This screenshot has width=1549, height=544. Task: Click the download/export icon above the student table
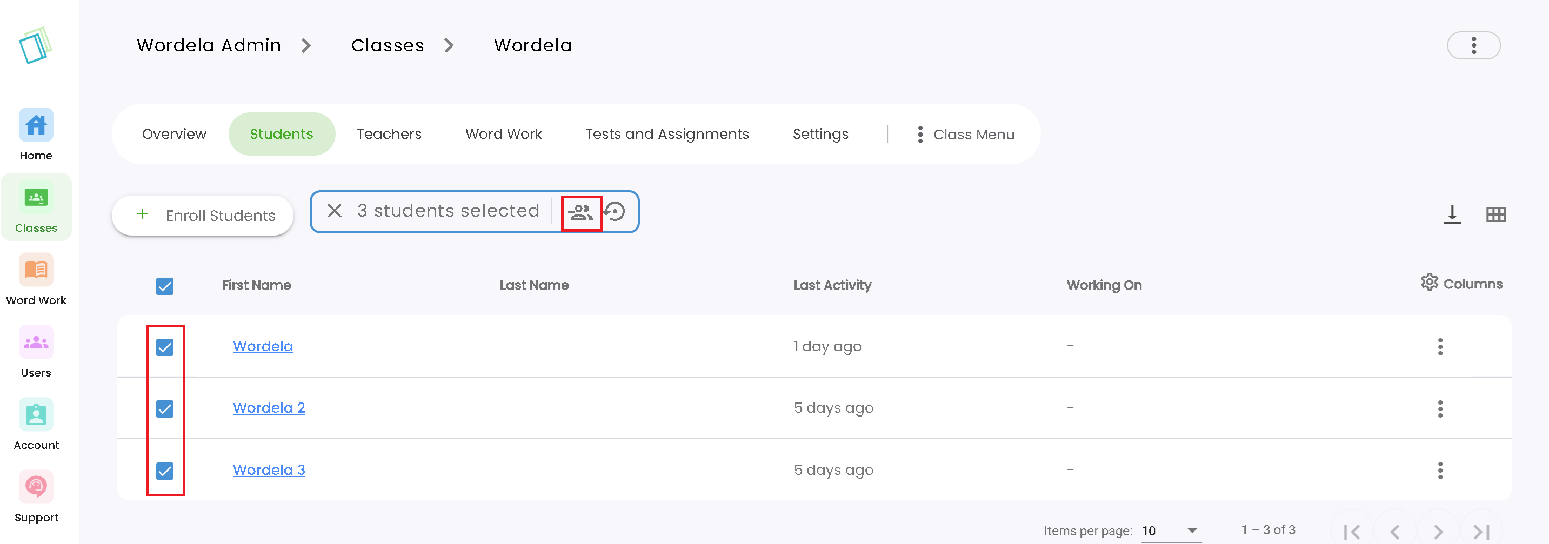pyautogui.click(x=1452, y=214)
